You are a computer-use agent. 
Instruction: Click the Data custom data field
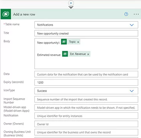(86, 74)
